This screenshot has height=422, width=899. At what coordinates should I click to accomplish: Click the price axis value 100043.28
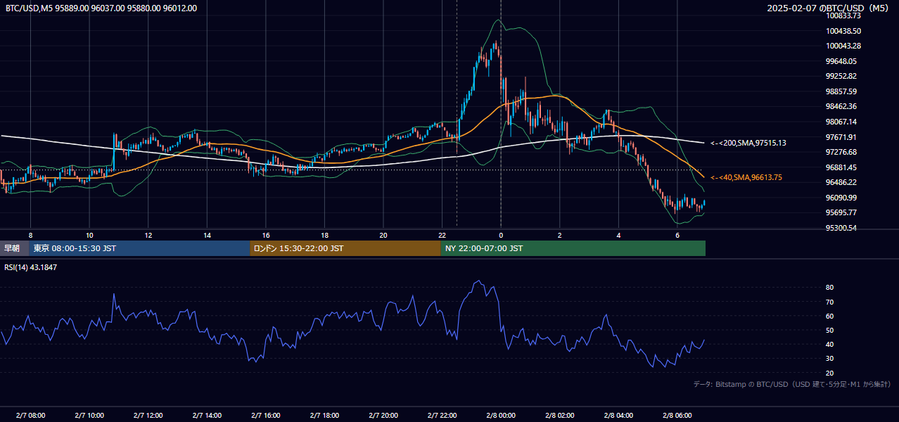point(844,46)
